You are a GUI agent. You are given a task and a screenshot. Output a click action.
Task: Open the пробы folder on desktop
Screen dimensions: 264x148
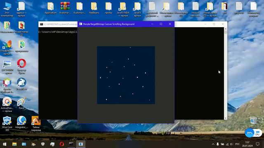(x=108, y=8)
